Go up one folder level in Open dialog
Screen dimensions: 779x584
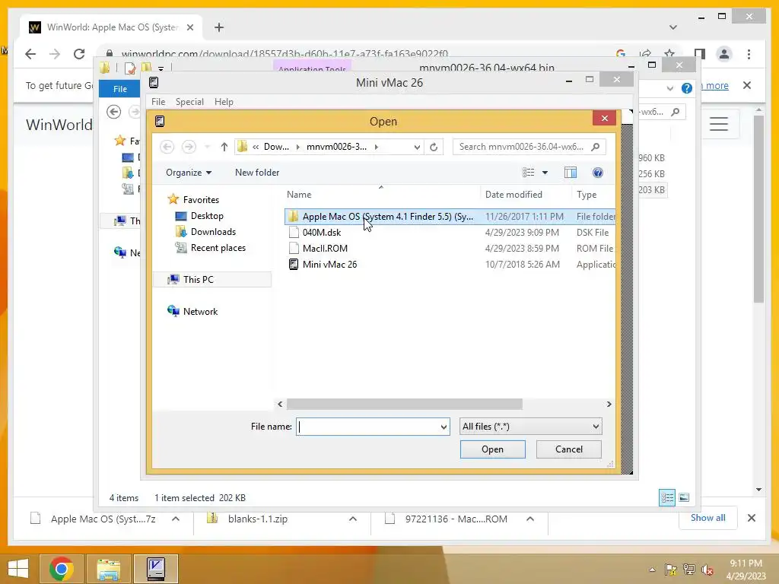pos(224,147)
